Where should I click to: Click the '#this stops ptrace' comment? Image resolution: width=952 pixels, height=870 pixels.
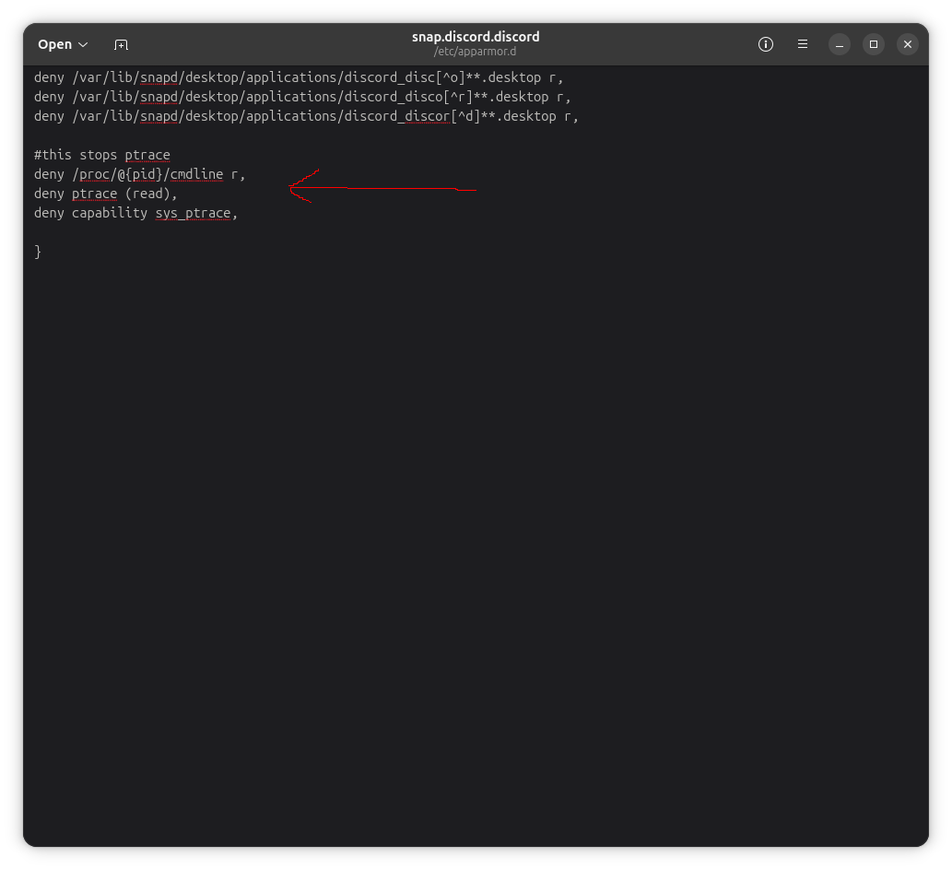pos(101,155)
